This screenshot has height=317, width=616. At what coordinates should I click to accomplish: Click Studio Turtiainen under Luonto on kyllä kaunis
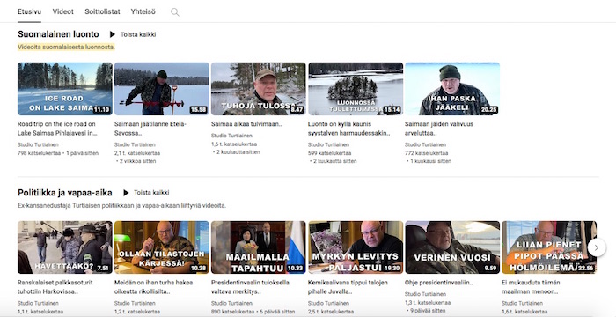click(328, 145)
